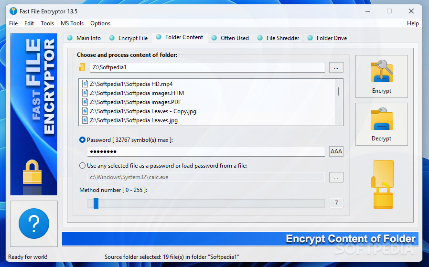Click file icon next to Softpedia HD.mp4
The image size is (429, 267).
(x=85, y=84)
